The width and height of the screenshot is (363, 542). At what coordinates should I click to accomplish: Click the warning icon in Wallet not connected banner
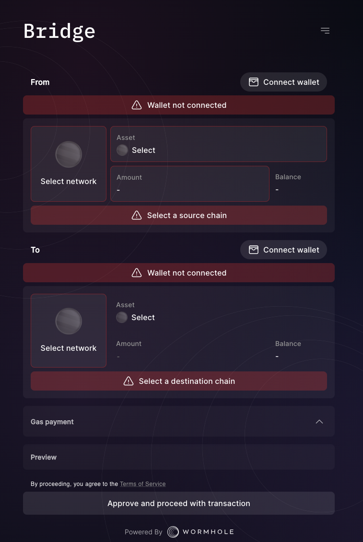[x=137, y=105]
